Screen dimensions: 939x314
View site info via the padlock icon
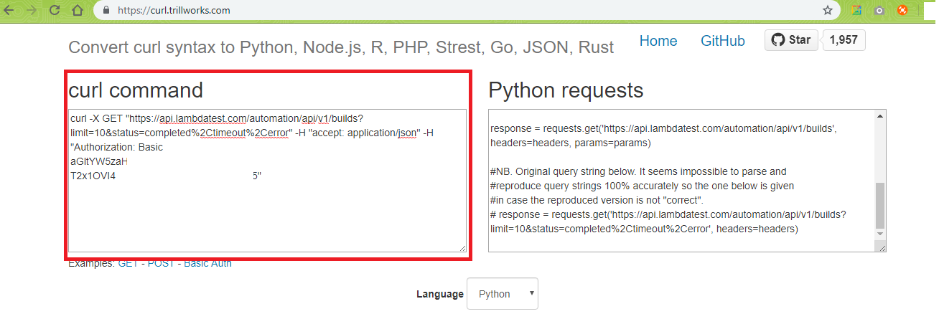point(106,11)
